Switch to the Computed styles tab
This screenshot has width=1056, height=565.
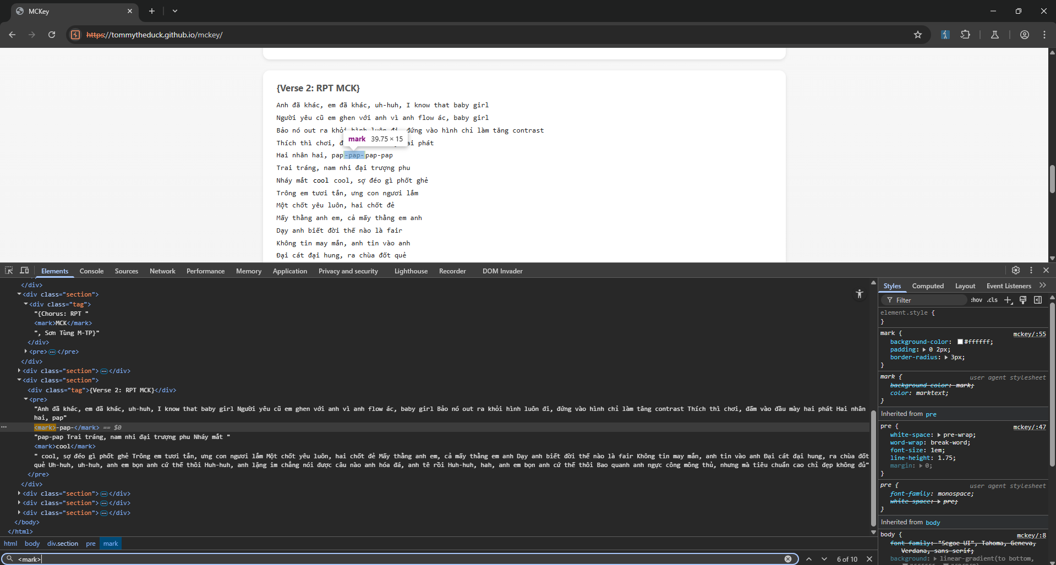tap(928, 286)
